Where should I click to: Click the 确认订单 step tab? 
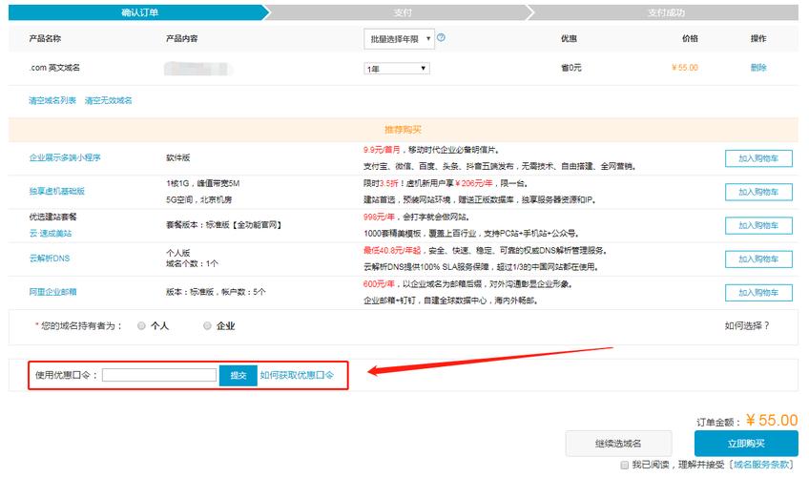[x=139, y=12]
